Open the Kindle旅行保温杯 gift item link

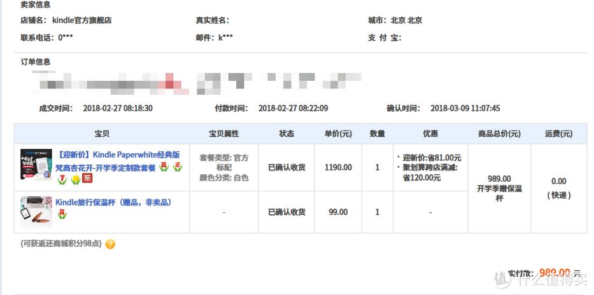115,202
